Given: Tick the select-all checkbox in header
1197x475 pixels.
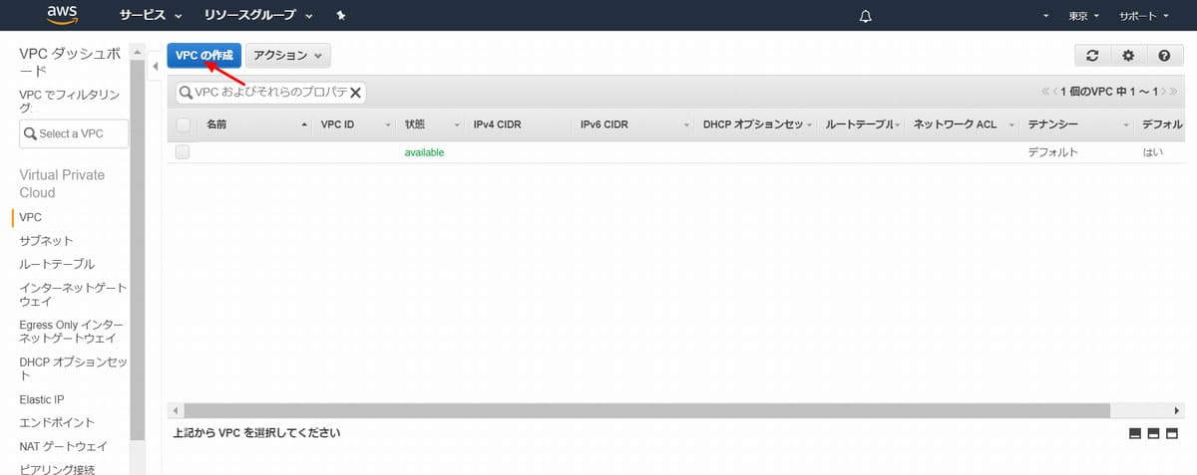Looking at the screenshot, I should tap(183, 124).
